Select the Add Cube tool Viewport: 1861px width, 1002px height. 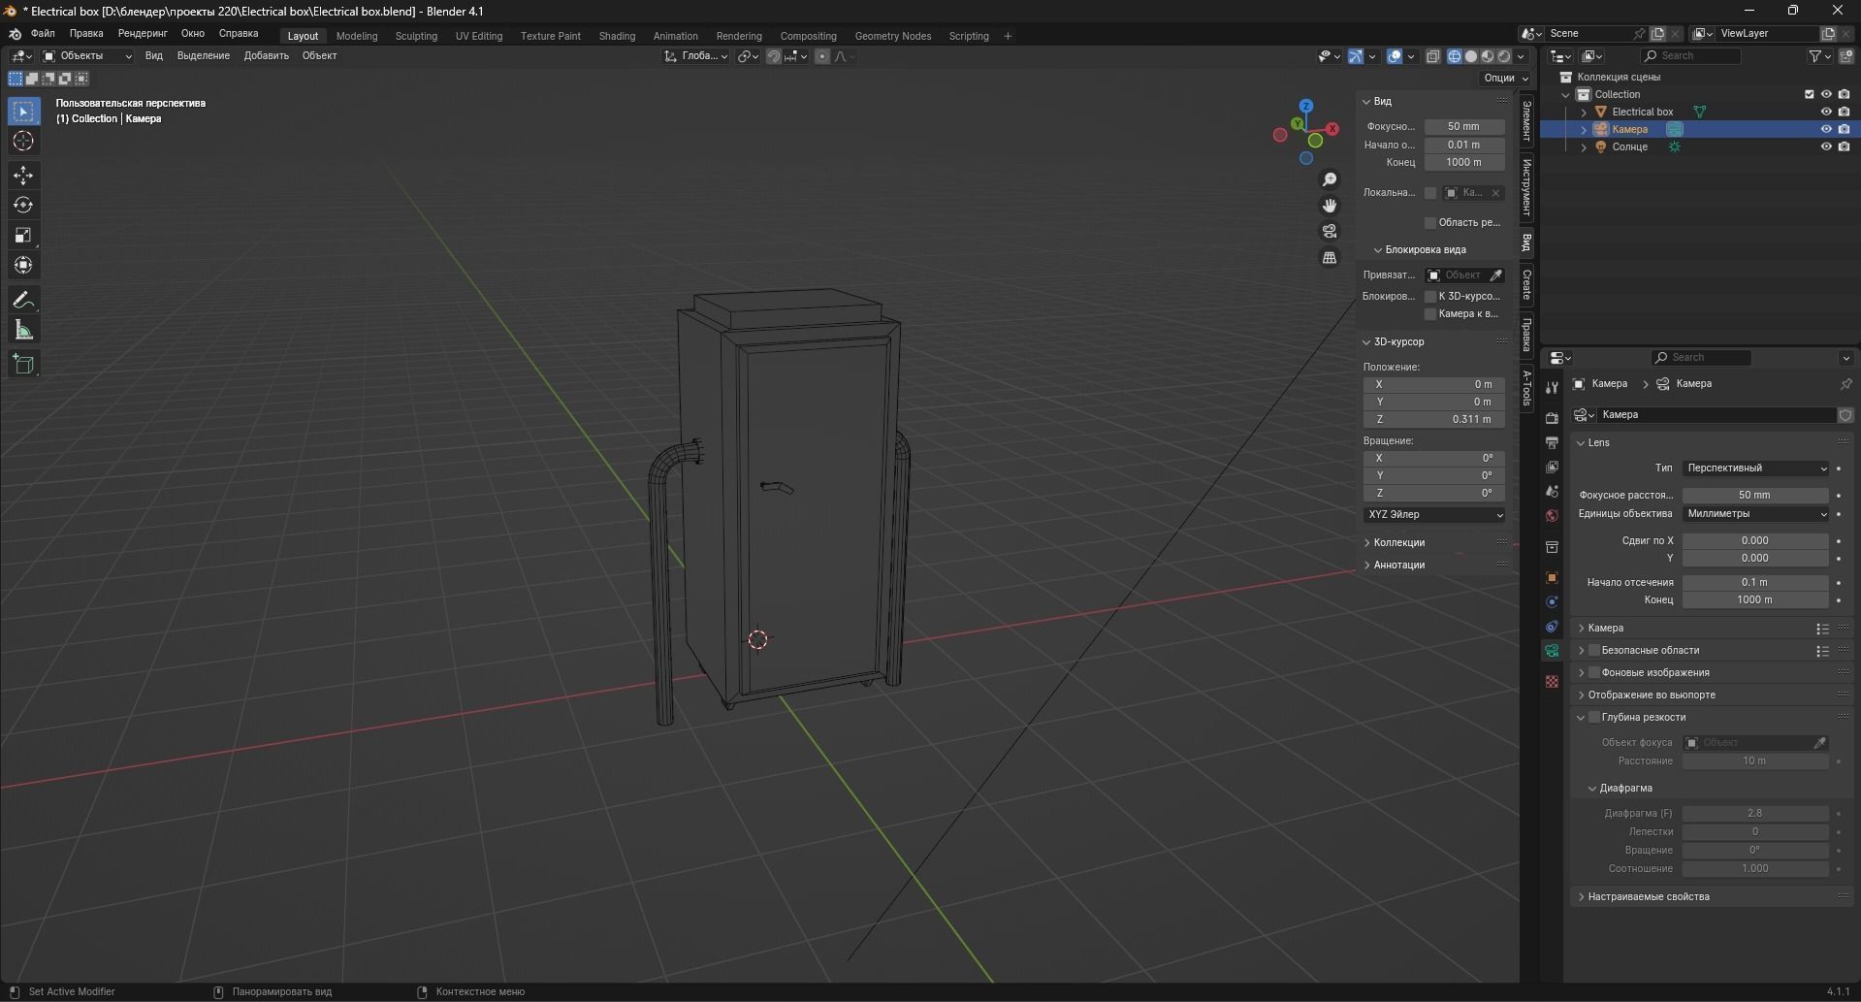pos(23,365)
